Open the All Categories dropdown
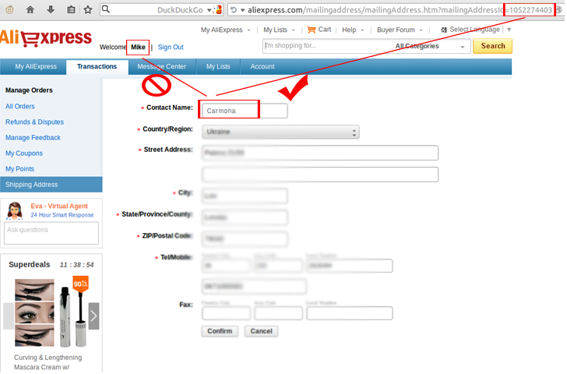 point(431,46)
